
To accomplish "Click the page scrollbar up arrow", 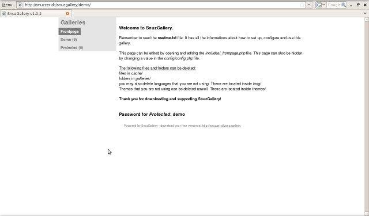I will click(367, 20).
